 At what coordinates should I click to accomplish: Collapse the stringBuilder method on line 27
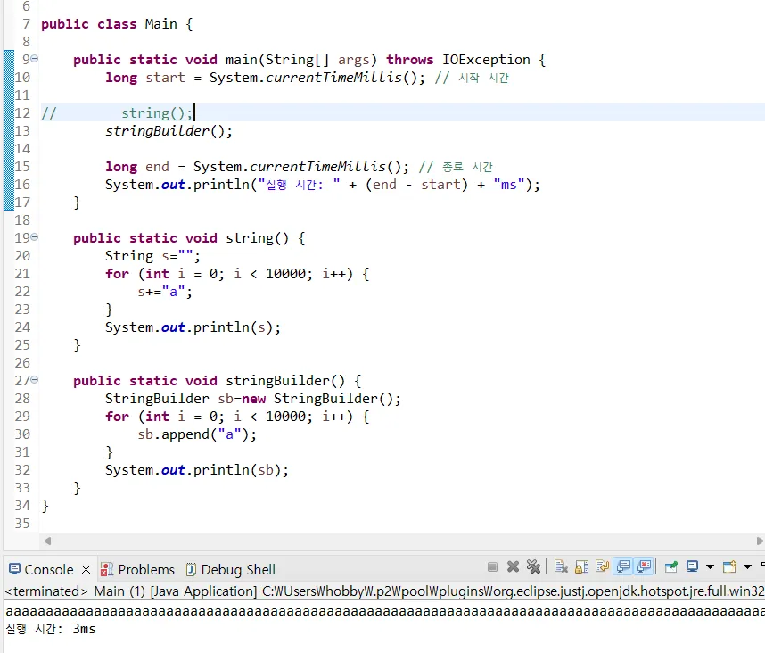[35, 380]
